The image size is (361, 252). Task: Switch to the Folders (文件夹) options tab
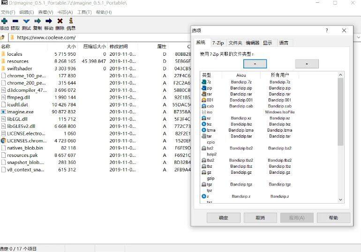pos(235,43)
